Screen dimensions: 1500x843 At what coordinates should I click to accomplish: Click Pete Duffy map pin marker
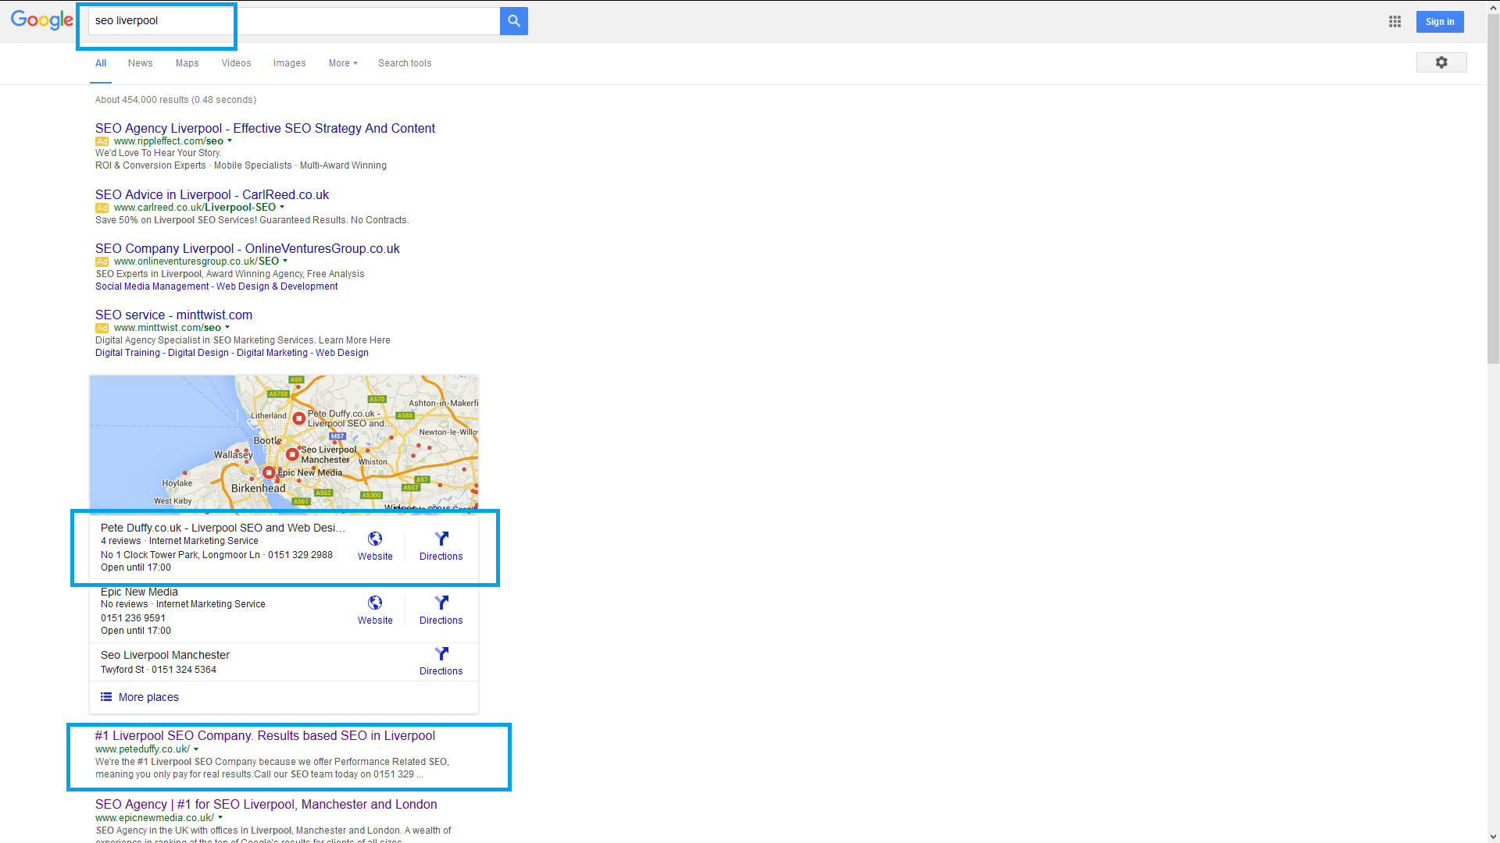(x=298, y=418)
